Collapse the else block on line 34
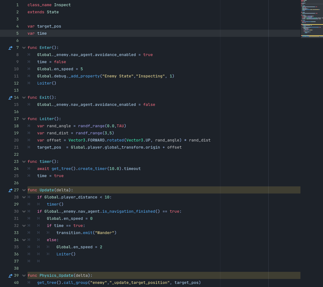323x287 pixels. coord(24,240)
